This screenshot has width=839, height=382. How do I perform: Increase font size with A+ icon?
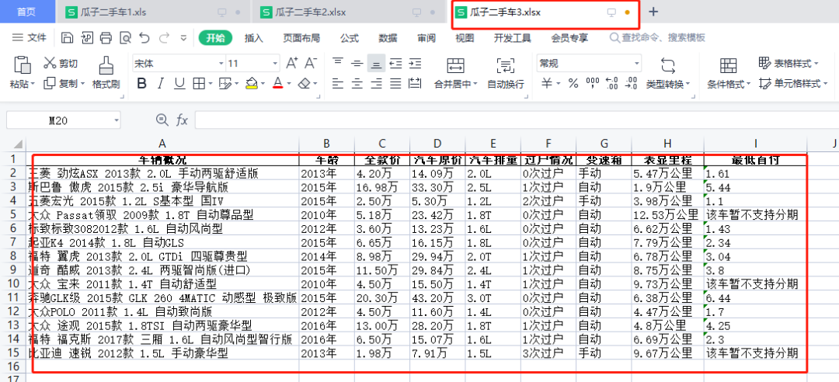[291, 63]
